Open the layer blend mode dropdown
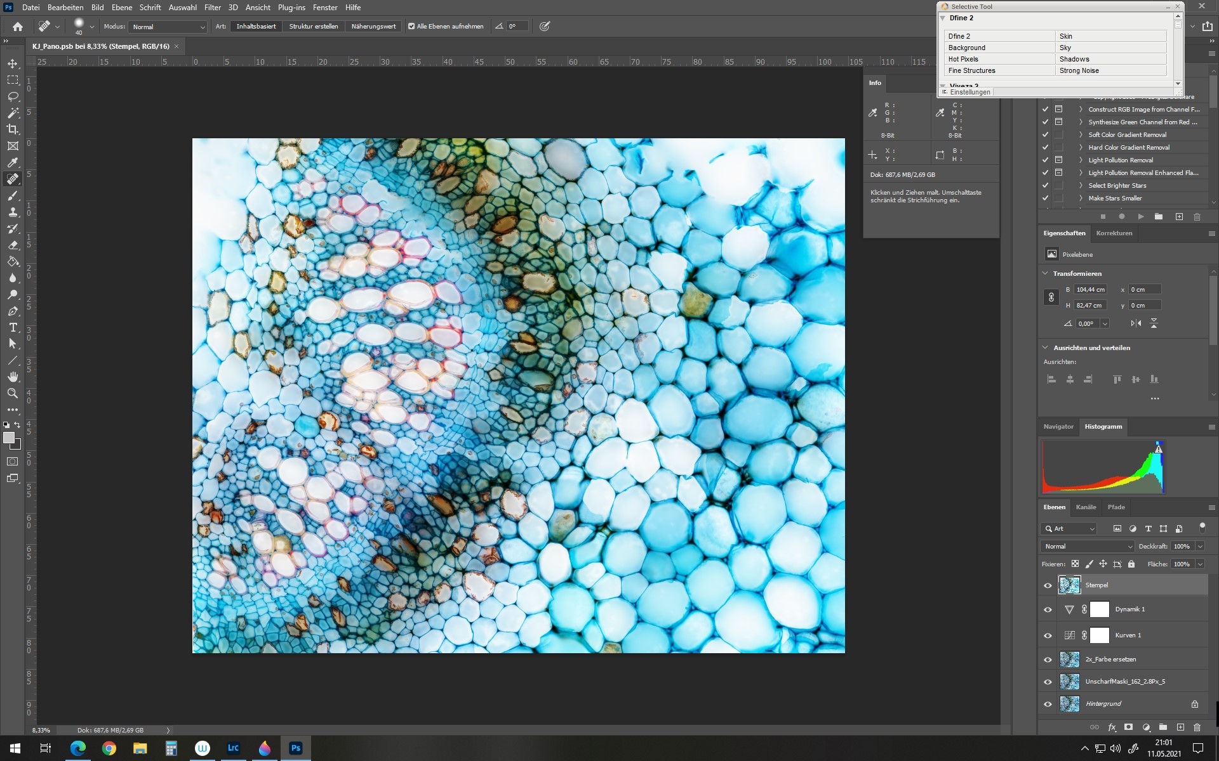 1088,547
